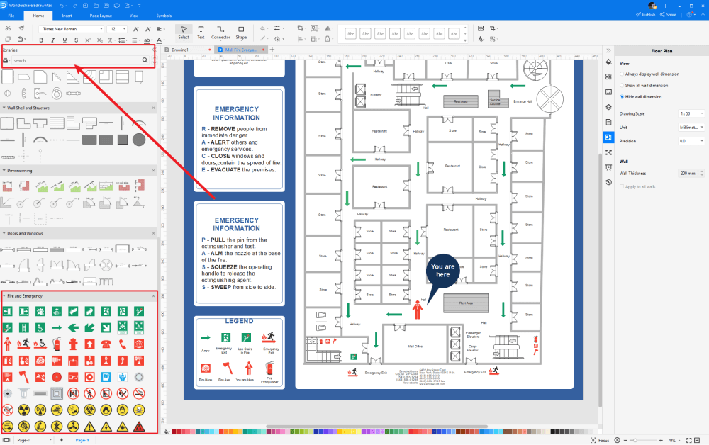709x445 pixels.
Task: Click the search magnifier in Libraries
Action: (145, 60)
